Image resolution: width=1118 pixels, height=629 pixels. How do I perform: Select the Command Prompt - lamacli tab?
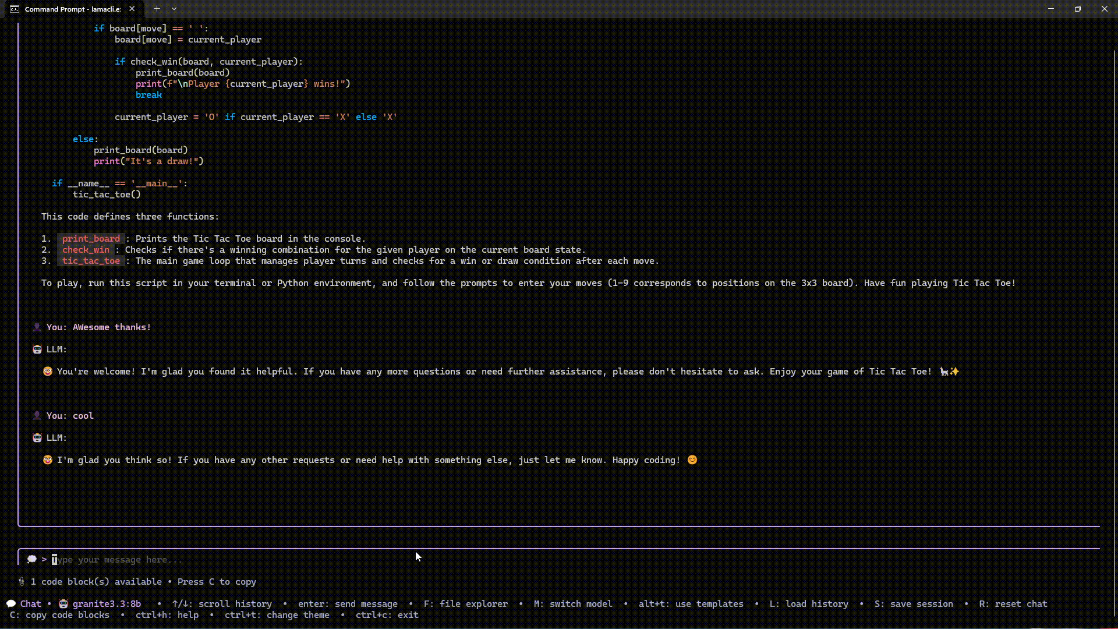[x=72, y=9]
